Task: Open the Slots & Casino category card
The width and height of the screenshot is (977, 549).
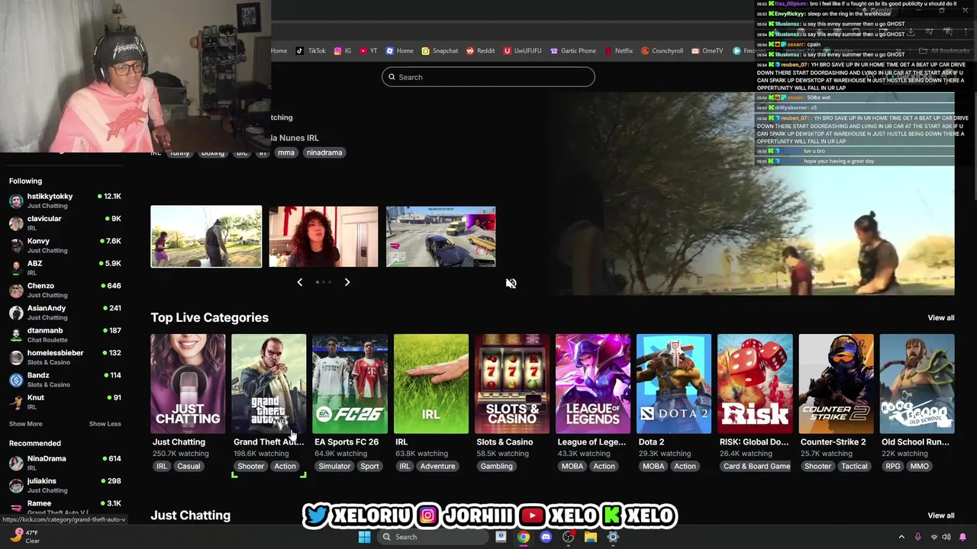Action: pyautogui.click(x=511, y=384)
